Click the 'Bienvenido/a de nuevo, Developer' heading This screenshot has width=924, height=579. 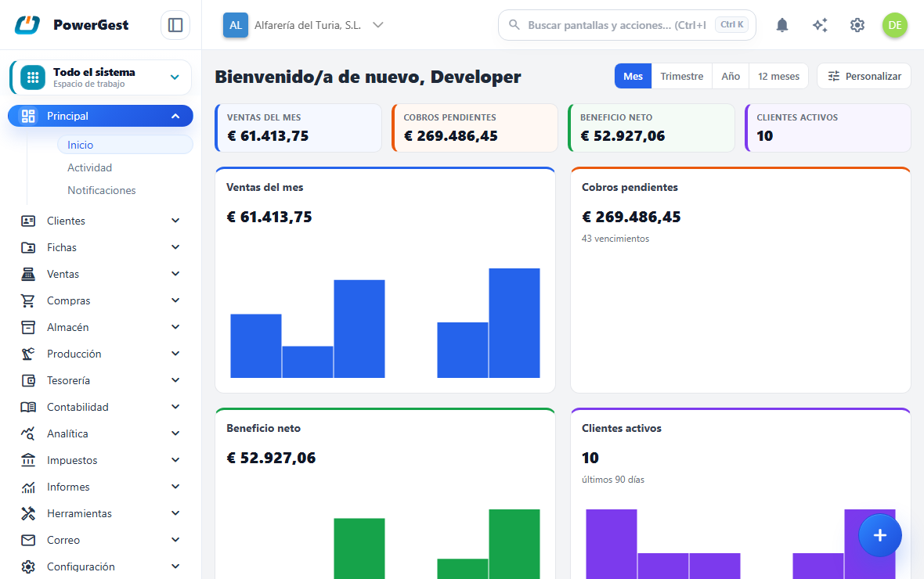tap(368, 77)
